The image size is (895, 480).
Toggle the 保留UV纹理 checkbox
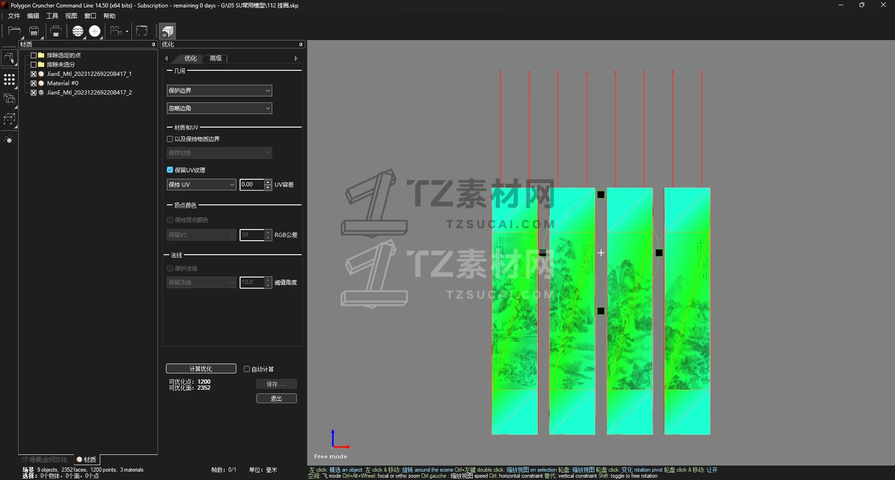[170, 170]
